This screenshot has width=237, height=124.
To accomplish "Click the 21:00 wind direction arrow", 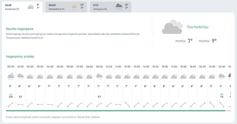I will tap(212, 105).
